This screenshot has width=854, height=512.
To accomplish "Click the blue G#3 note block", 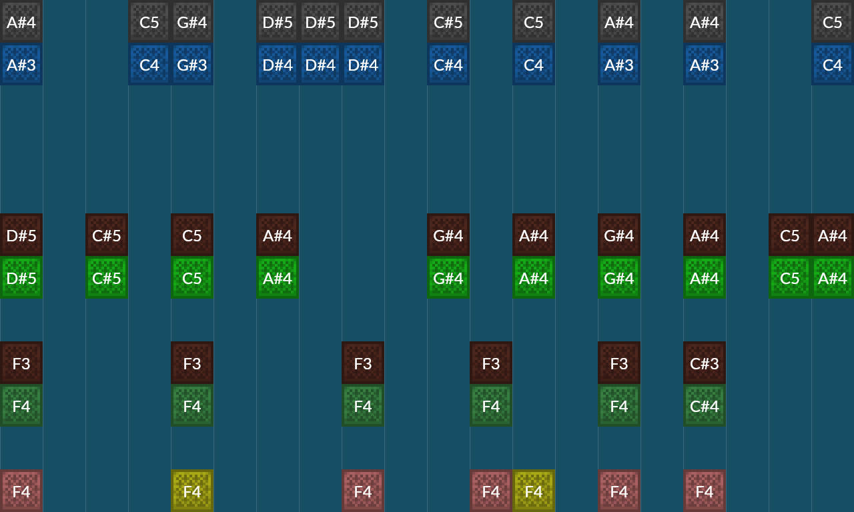I will click(x=192, y=64).
